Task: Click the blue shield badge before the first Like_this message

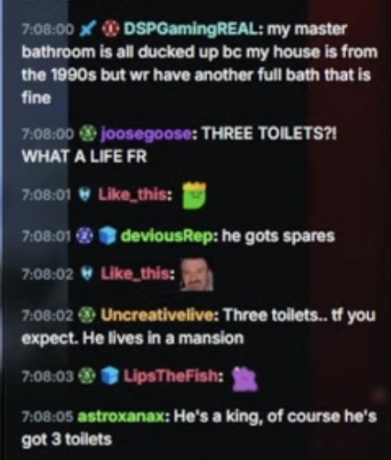Action: 84,194
